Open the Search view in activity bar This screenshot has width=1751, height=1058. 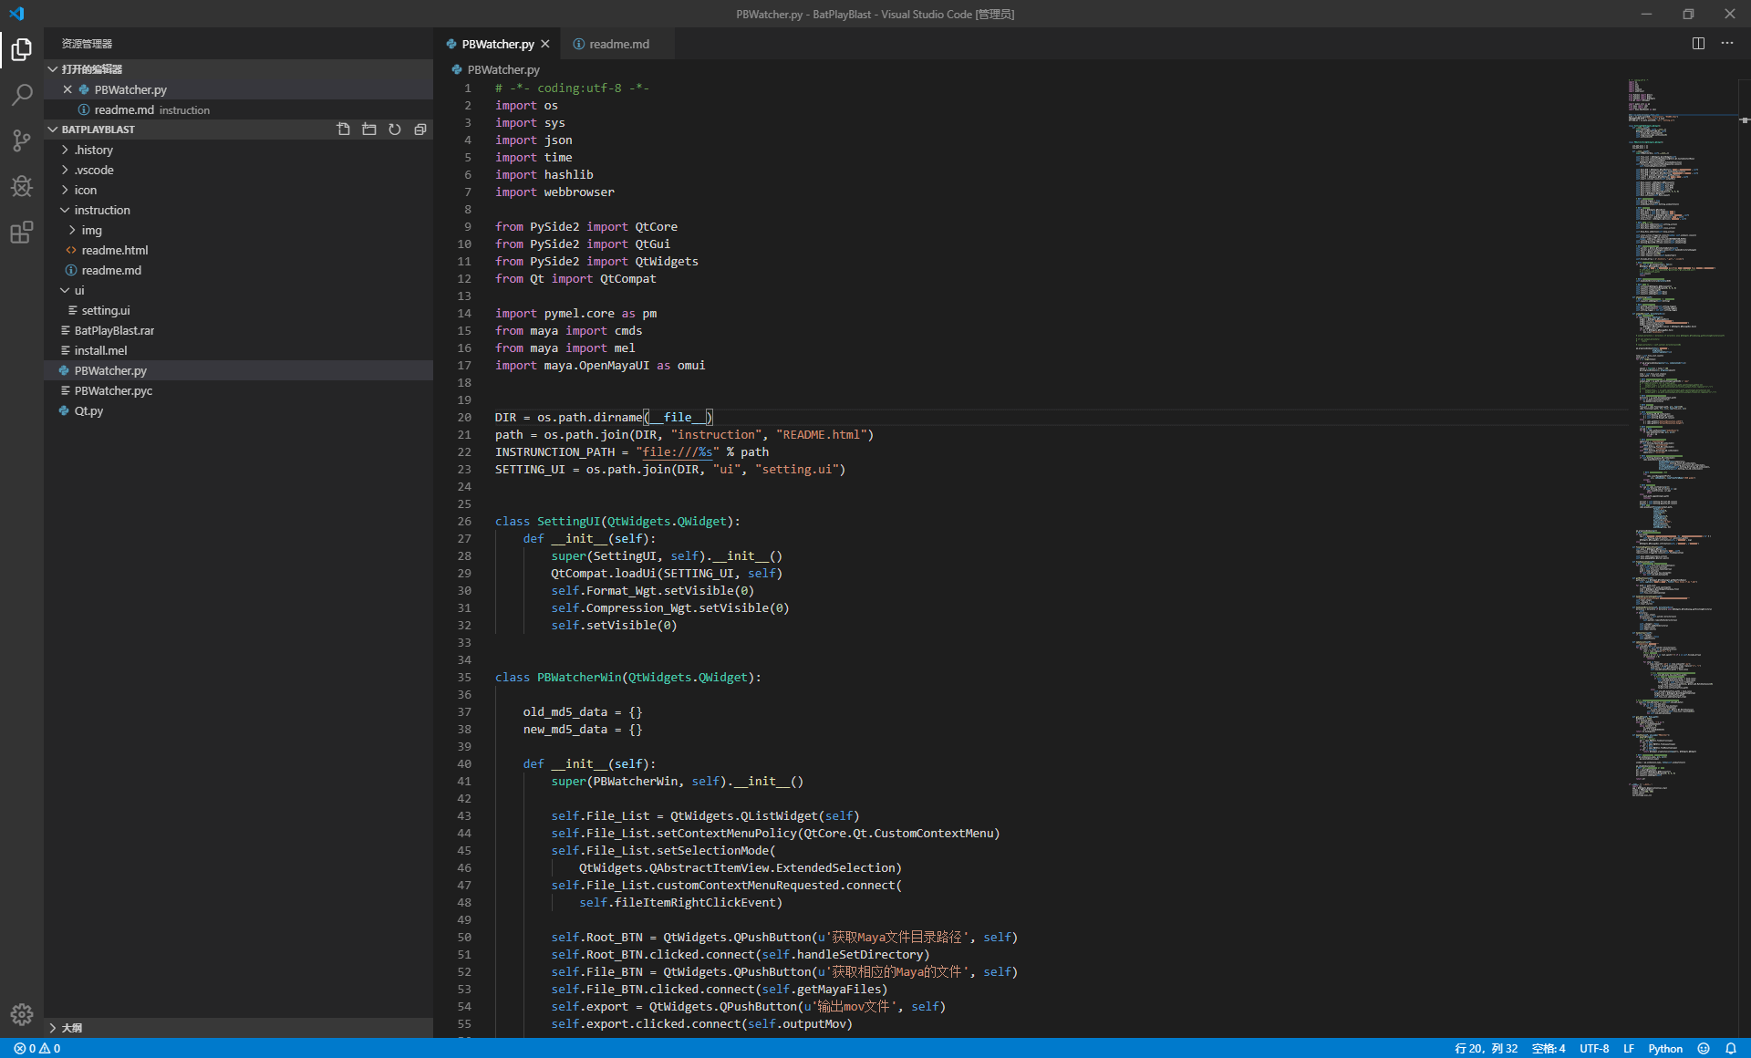[22, 95]
